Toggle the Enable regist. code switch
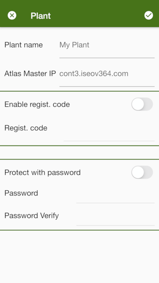Viewport: 159px width, 283px height. pyautogui.click(x=142, y=104)
